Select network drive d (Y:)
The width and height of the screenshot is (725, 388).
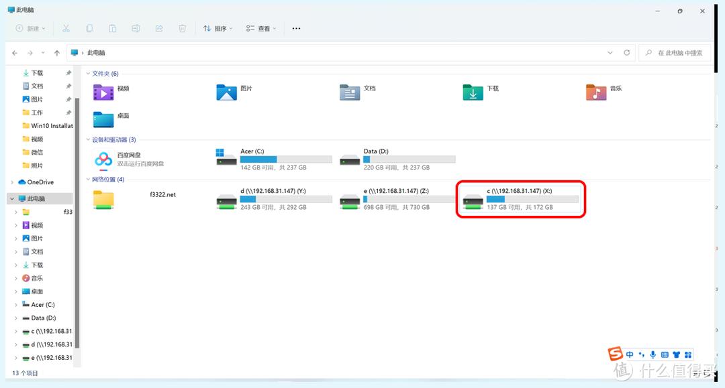click(x=273, y=199)
